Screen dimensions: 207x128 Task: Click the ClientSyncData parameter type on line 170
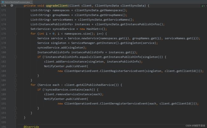point(107,6)
